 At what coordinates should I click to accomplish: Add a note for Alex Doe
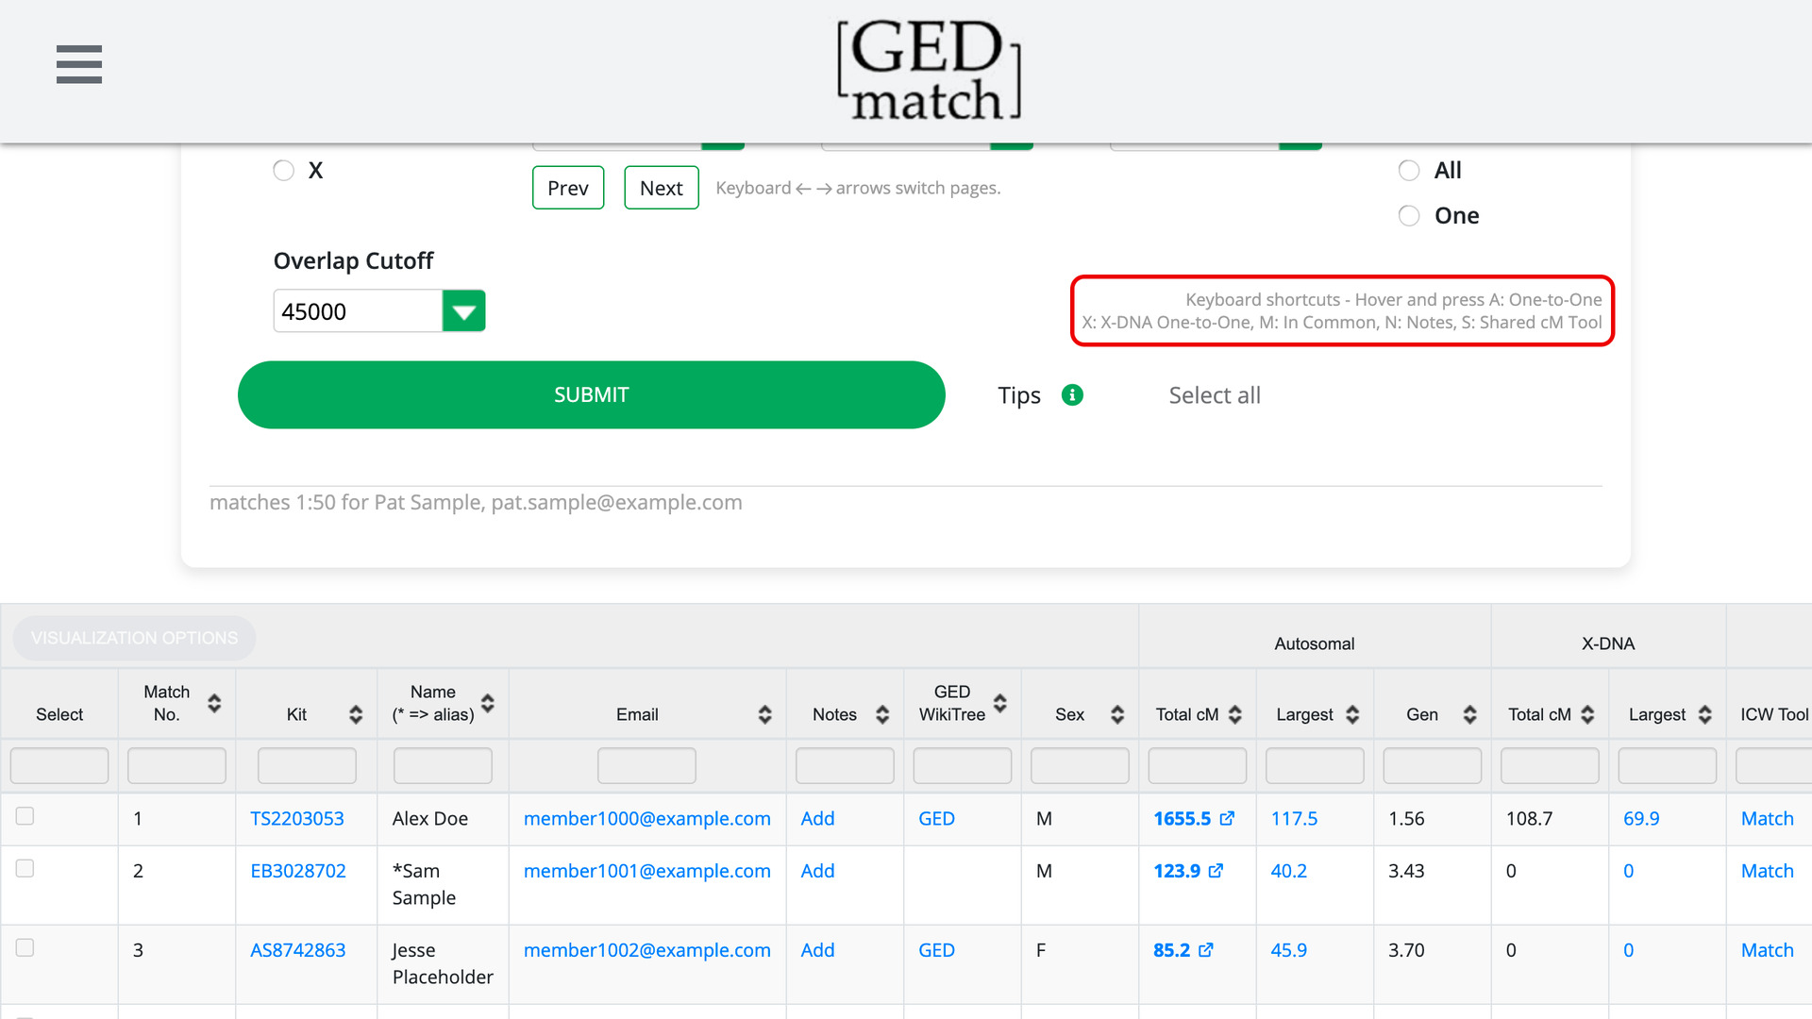click(x=817, y=819)
